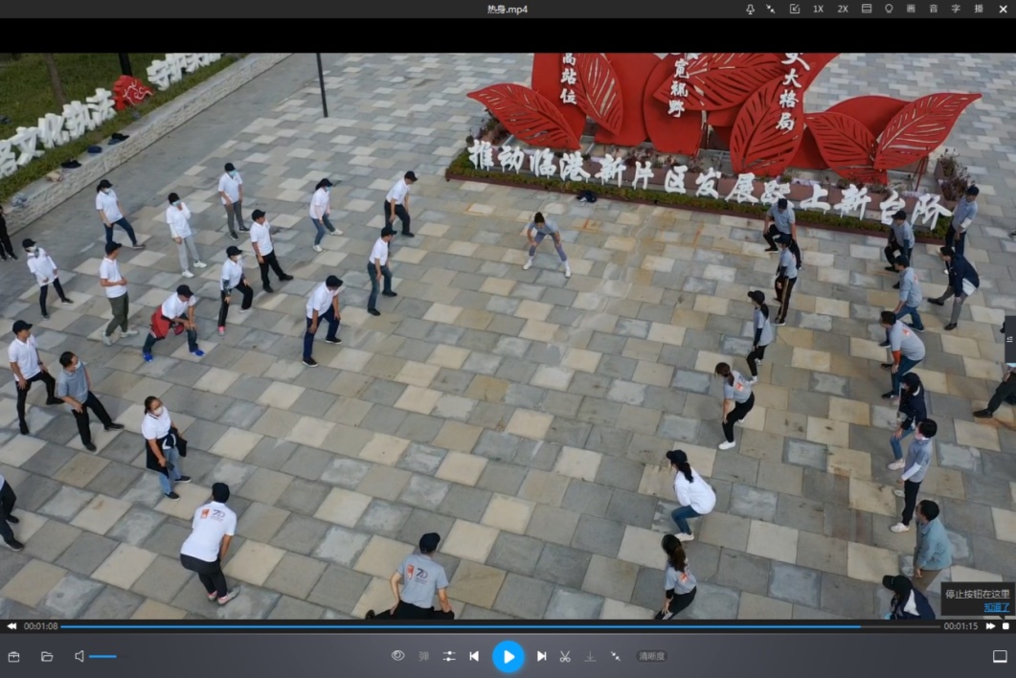Open the toolbox icon at bottom left
The height and width of the screenshot is (678, 1016).
point(14,656)
